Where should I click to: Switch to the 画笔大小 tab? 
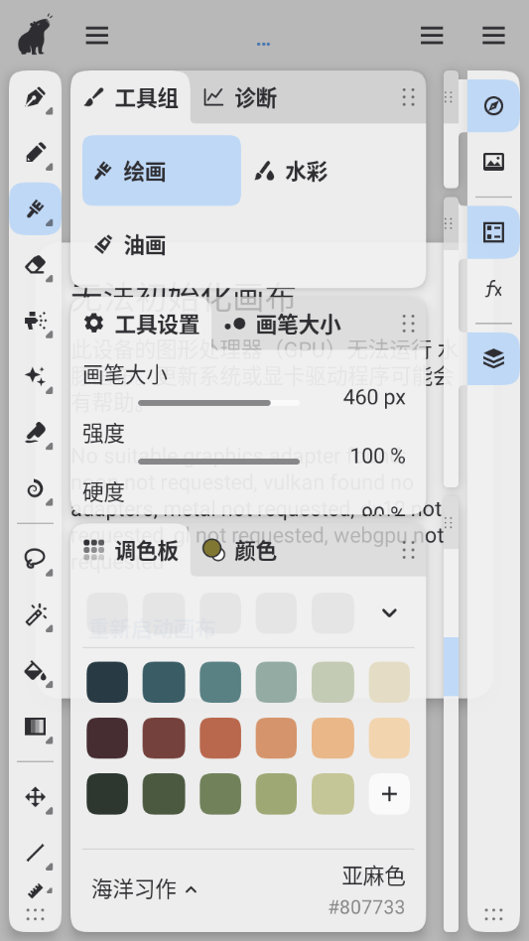coord(282,324)
